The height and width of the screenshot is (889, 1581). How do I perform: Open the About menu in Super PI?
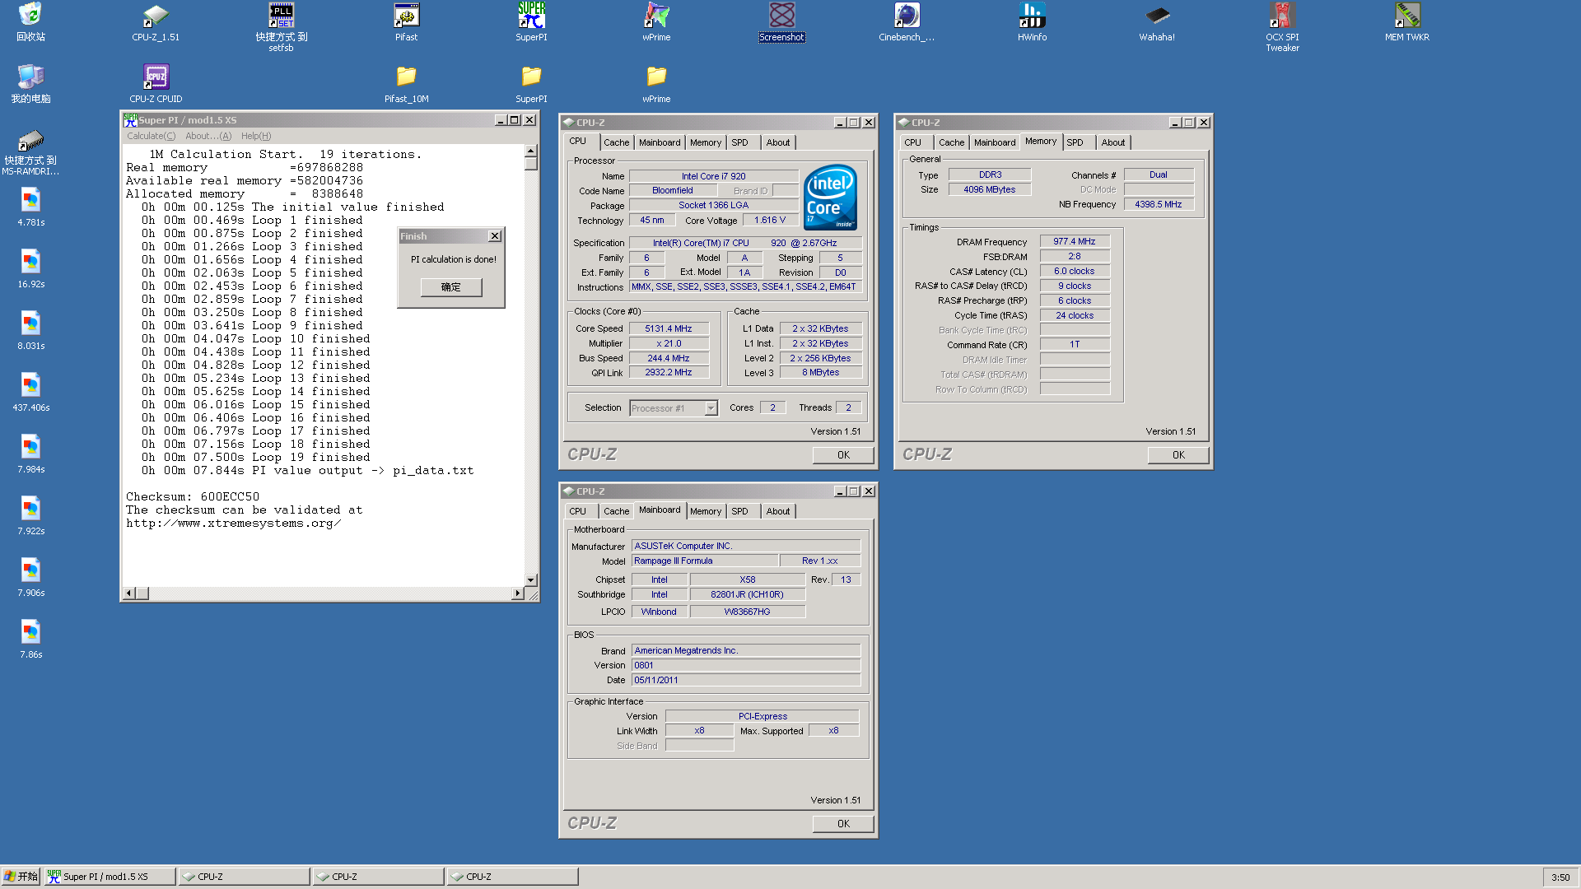pos(208,136)
